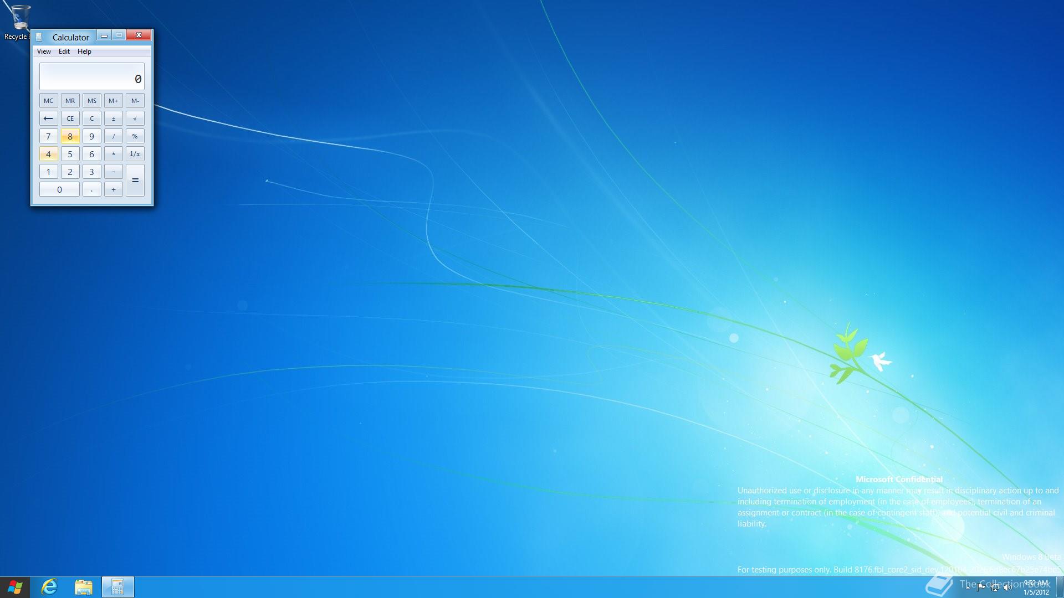Close the Calculator window
The height and width of the screenshot is (598, 1064).
[x=139, y=35]
